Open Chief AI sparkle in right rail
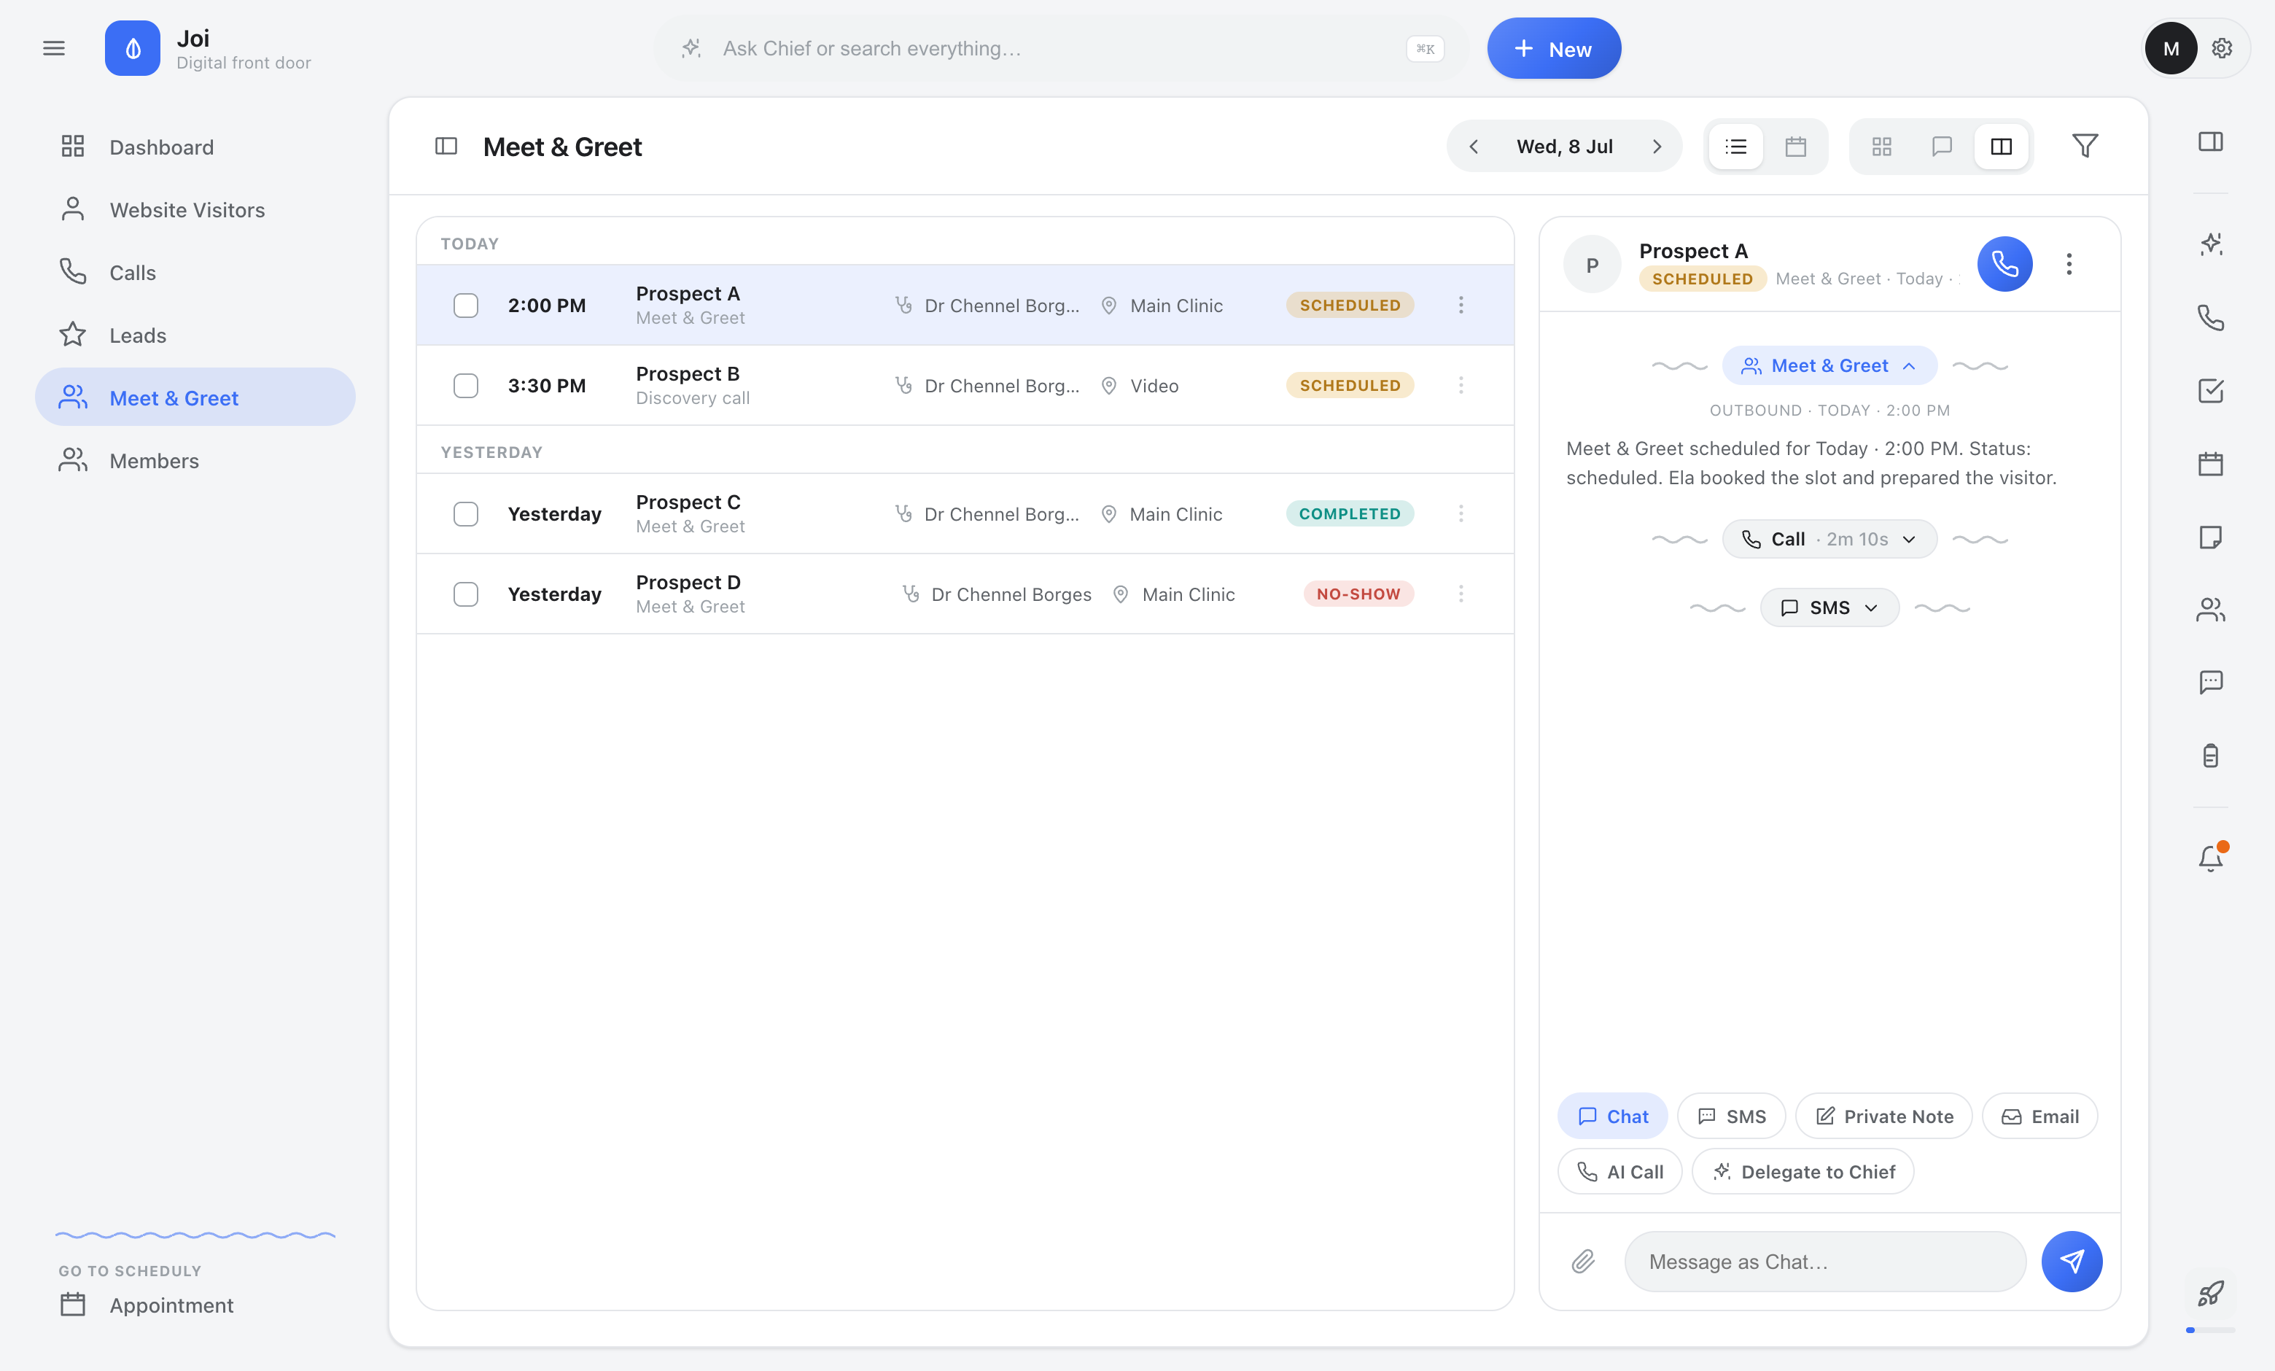This screenshot has width=2275, height=1371. [x=2210, y=244]
